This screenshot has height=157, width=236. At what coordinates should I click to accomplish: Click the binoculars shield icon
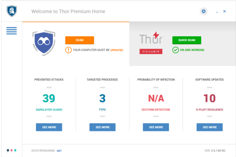point(44,43)
